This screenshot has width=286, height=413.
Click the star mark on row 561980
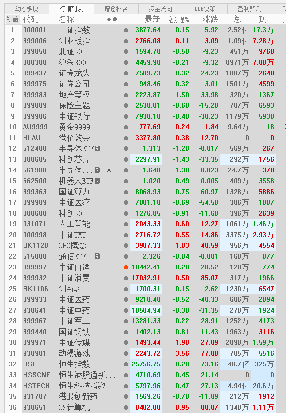109,170
